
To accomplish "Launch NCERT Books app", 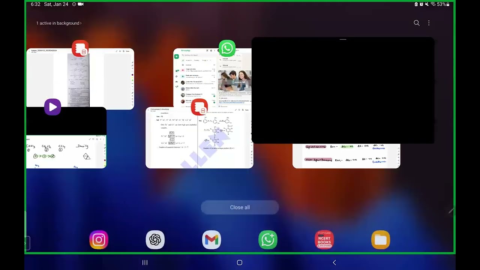I will point(324,240).
